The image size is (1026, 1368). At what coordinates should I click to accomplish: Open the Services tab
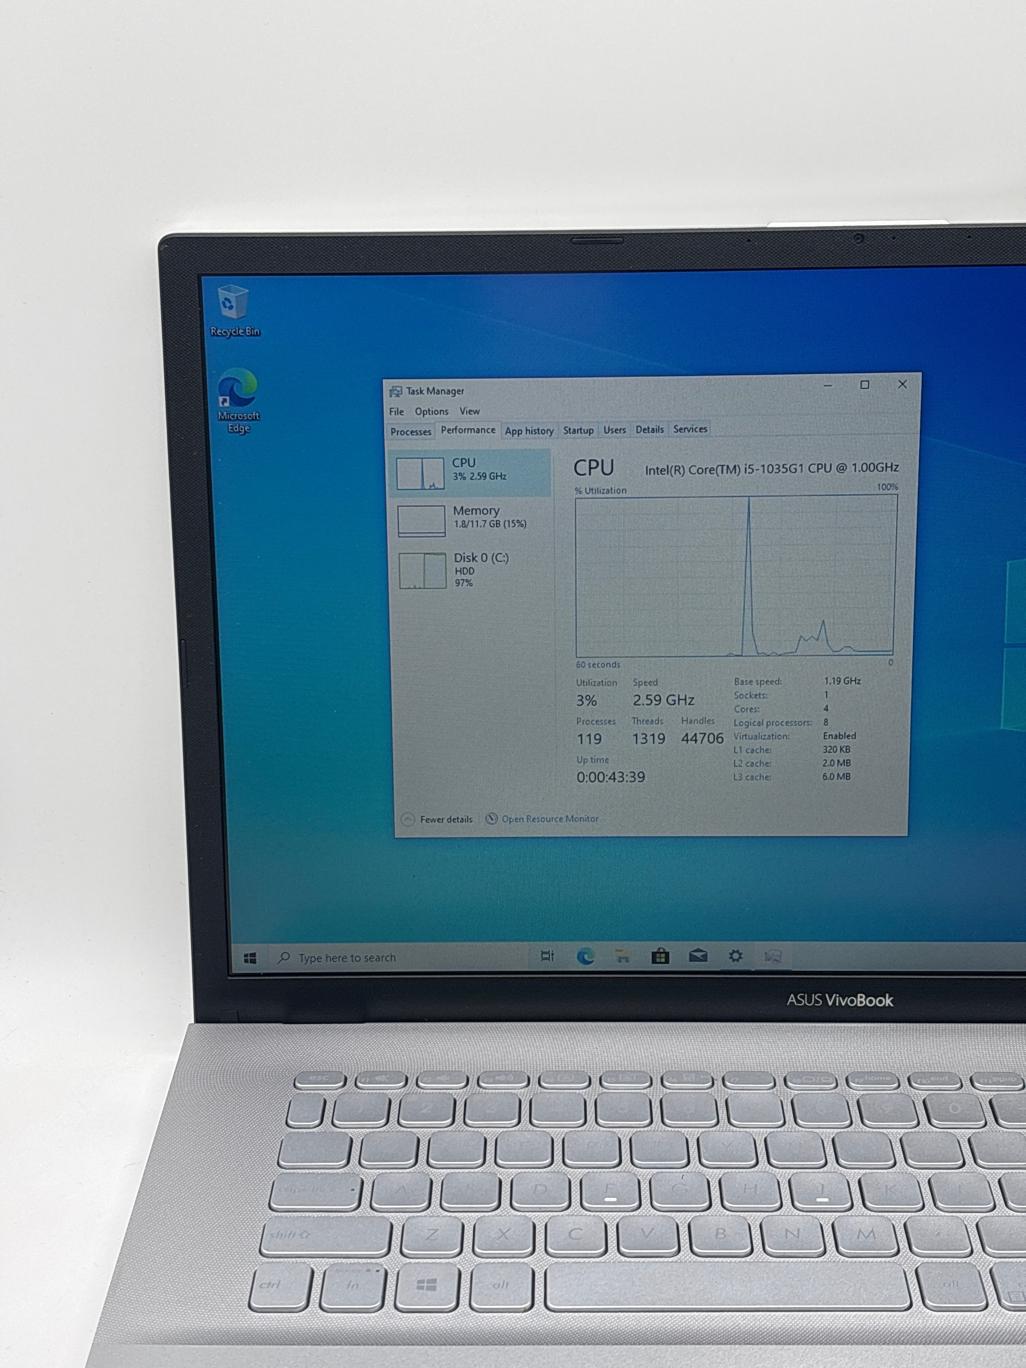pyautogui.click(x=690, y=429)
